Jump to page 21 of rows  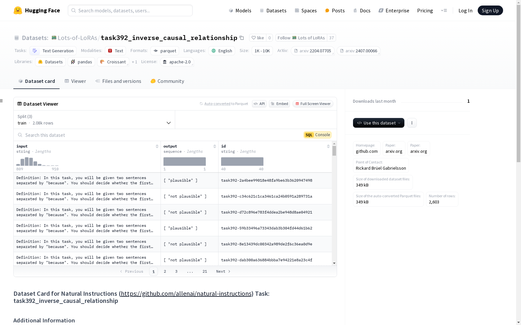click(205, 271)
